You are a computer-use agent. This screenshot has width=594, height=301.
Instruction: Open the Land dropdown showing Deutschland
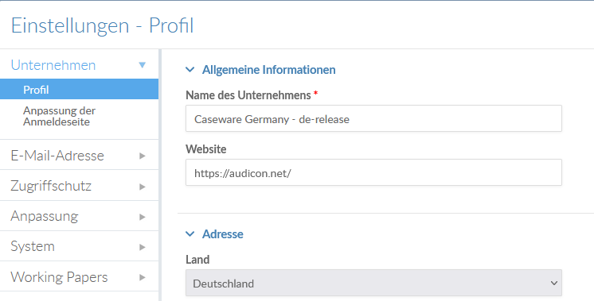[x=373, y=283]
